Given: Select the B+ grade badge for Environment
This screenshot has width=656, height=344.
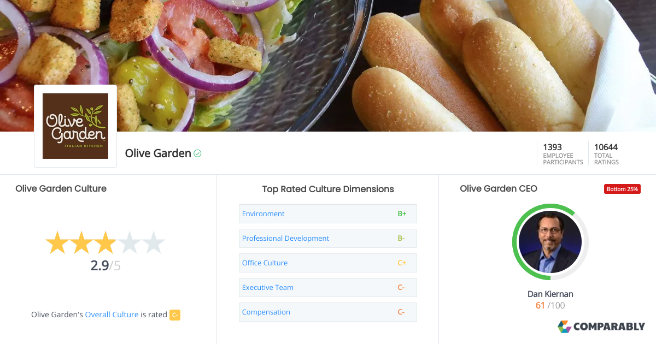Looking at the screenshot, I should coord(402,213).
